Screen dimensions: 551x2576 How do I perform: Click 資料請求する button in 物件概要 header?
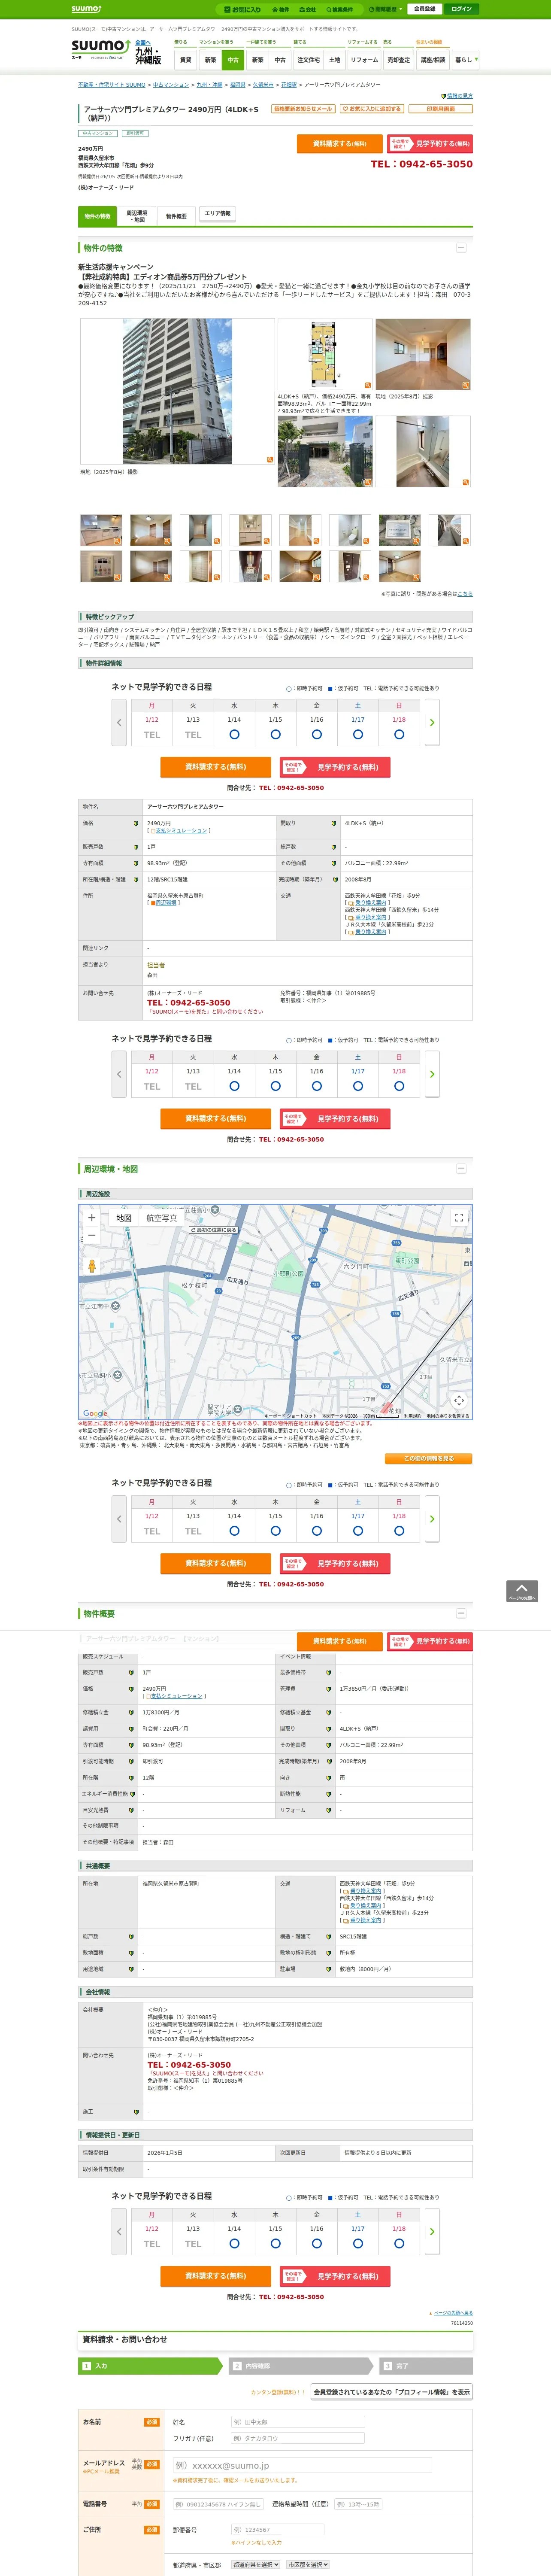click(339, 1641)
